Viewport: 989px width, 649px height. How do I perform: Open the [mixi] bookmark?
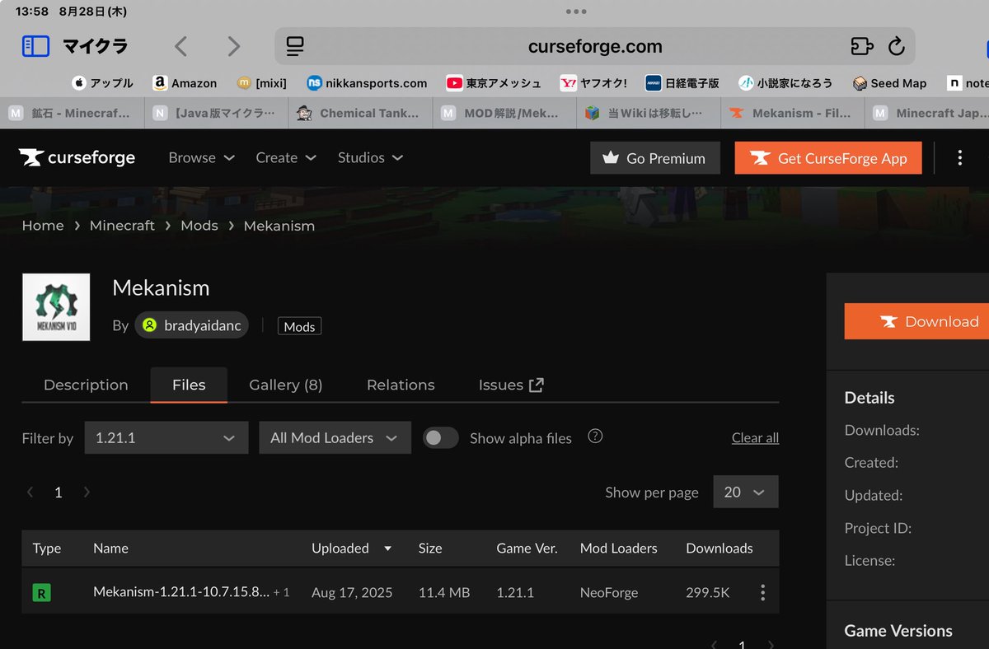[260, 83]
